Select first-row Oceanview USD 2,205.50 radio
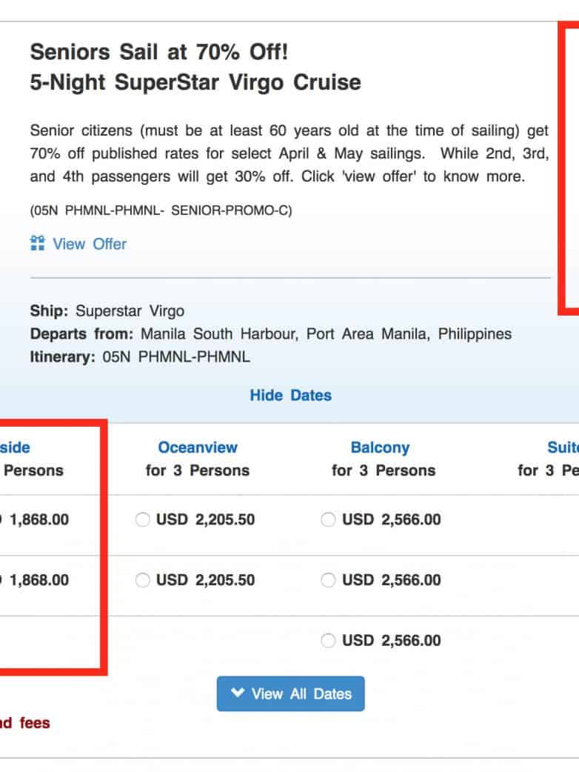The width and height of the screenshot is (579, 772). (143, 520)
